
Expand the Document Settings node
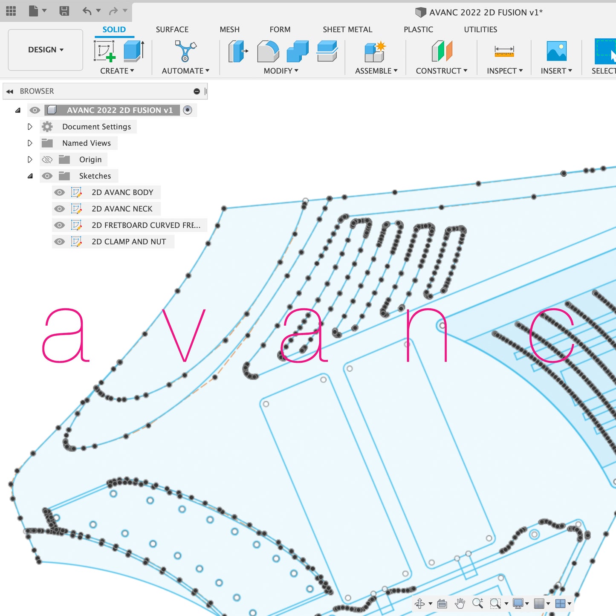click(30, 127)
